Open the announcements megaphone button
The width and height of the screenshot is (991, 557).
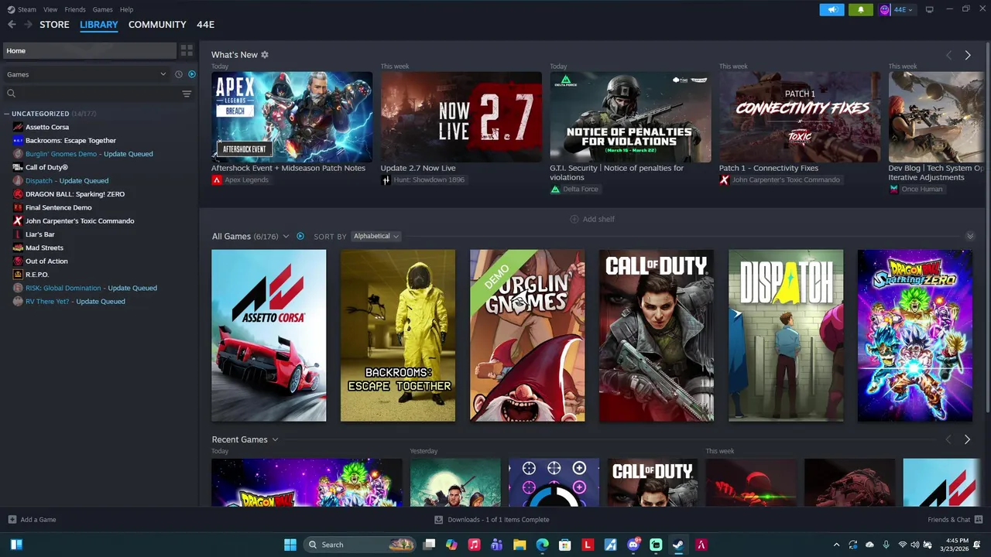pyautogui.click(x=832, y=9)
